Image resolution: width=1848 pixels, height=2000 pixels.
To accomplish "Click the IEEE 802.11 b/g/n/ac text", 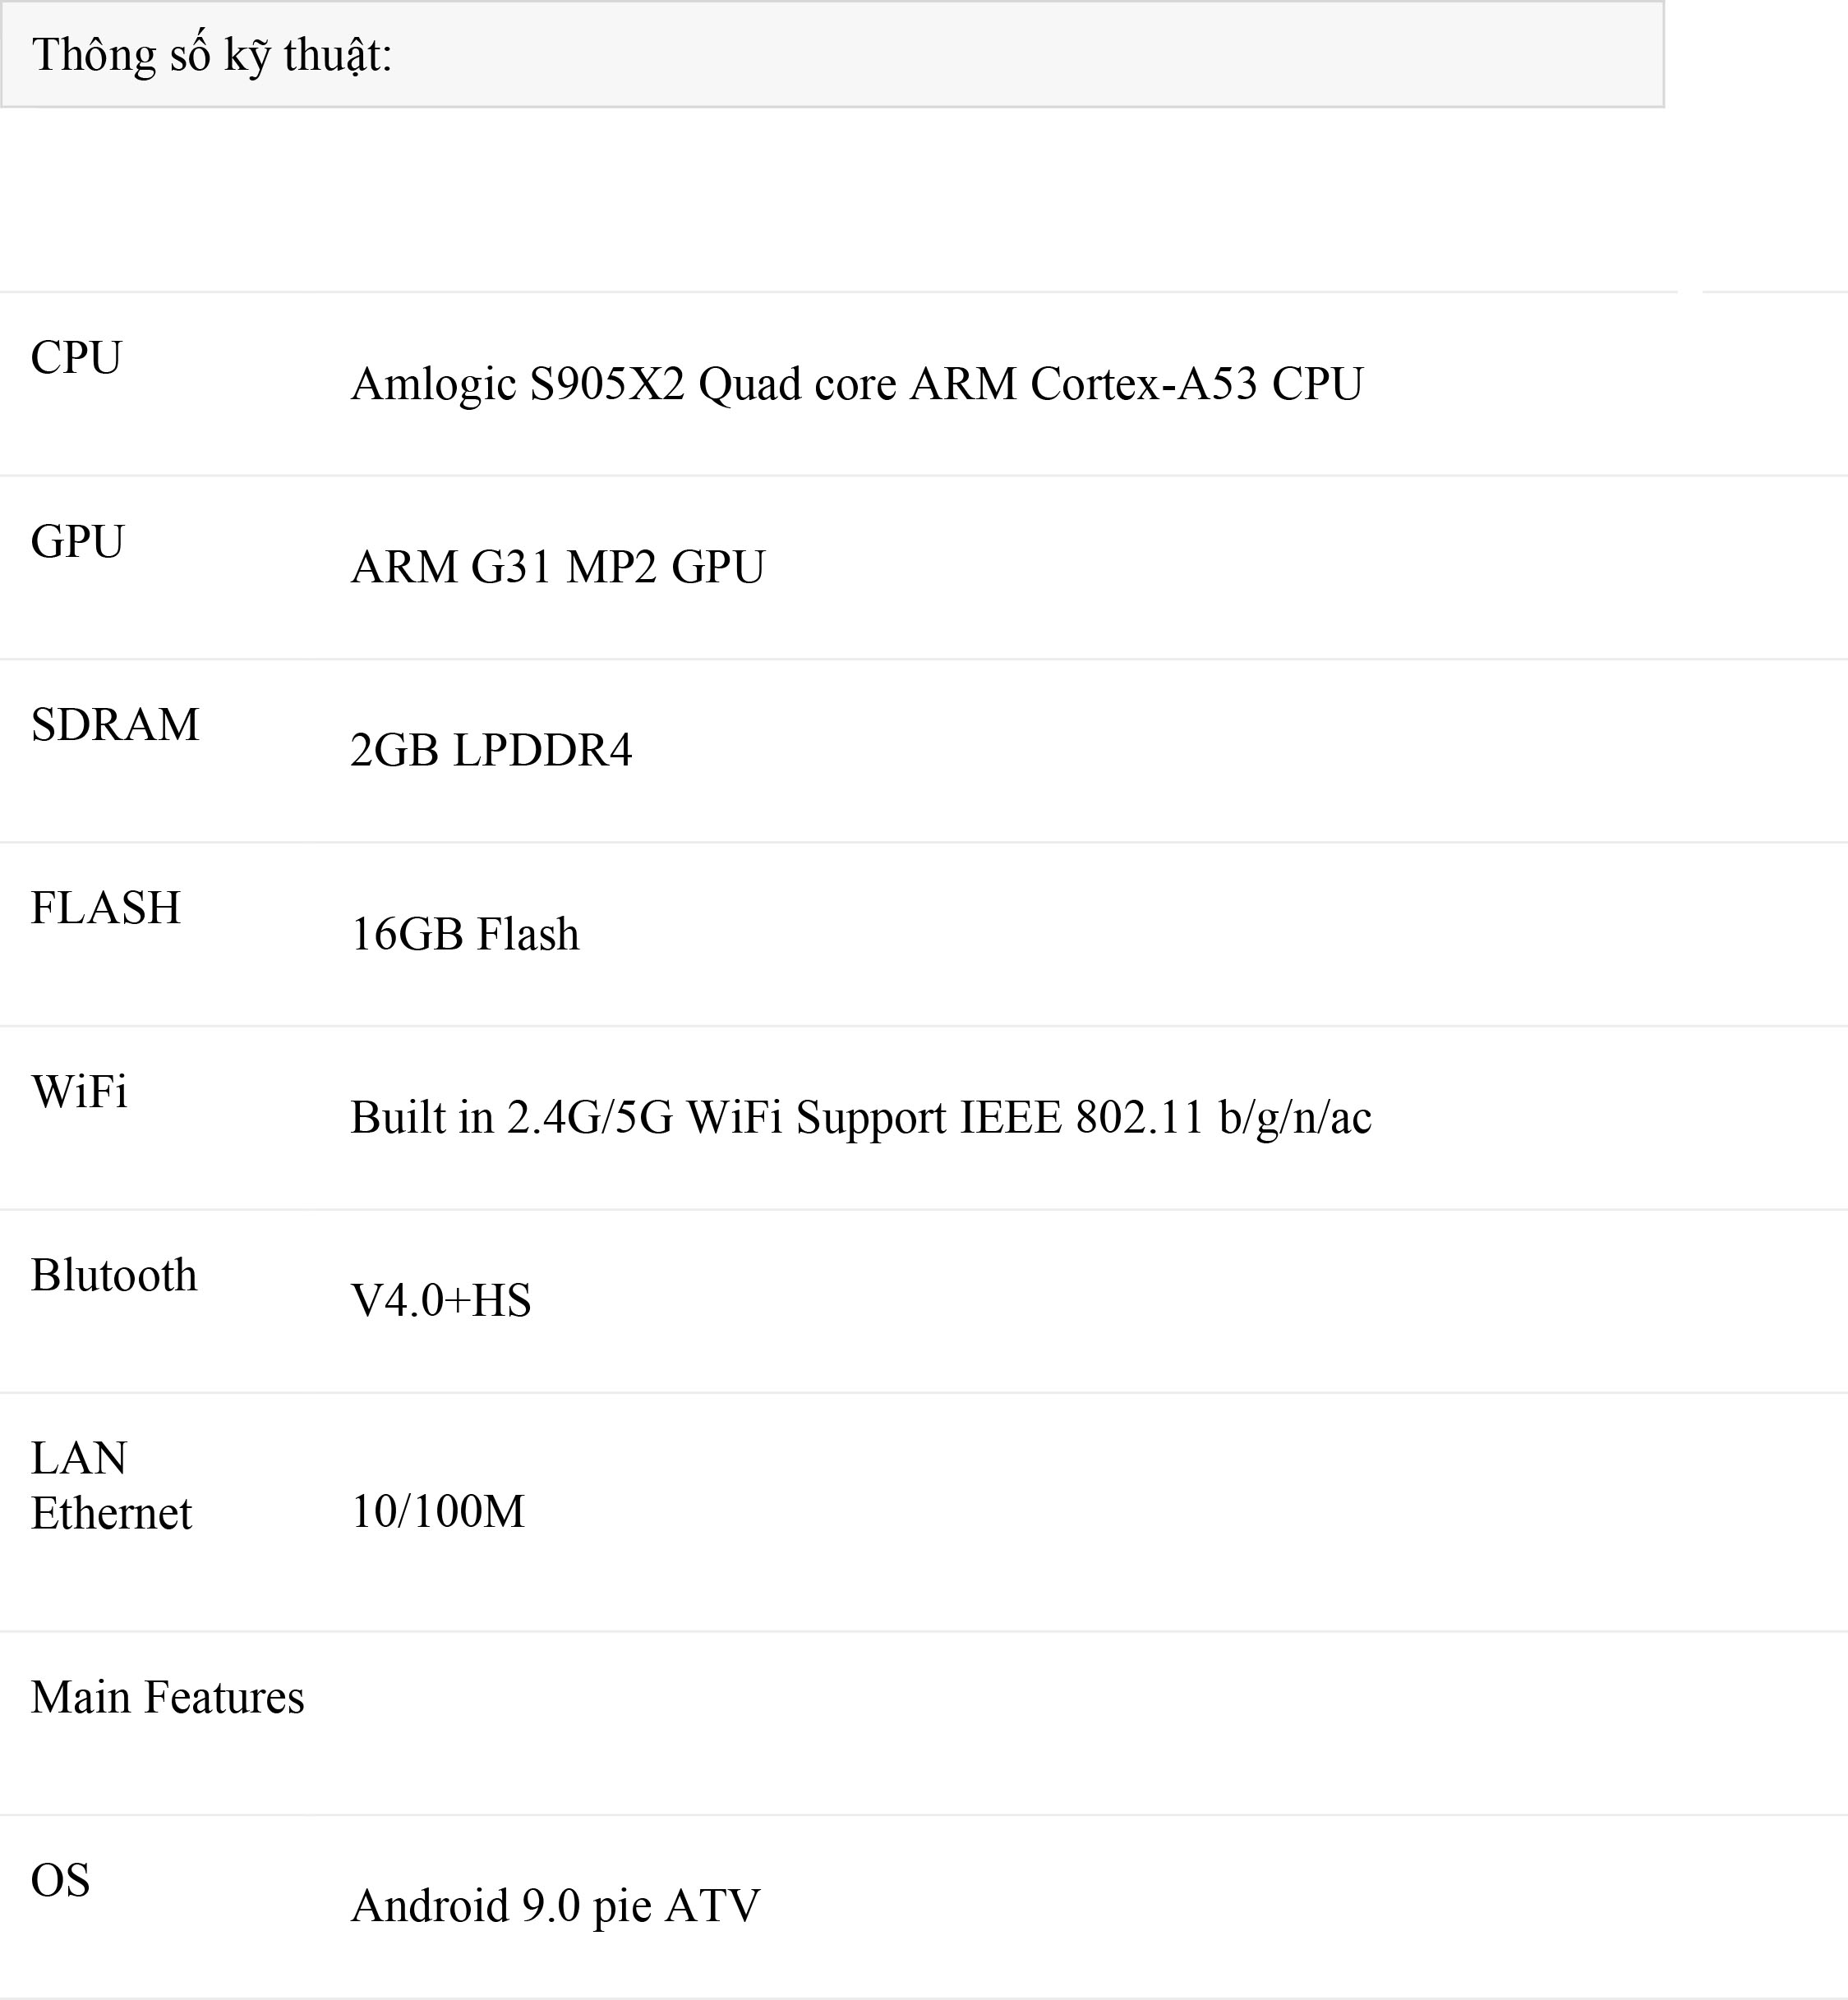I will pyautogui.click(x=1165, y=1117).
